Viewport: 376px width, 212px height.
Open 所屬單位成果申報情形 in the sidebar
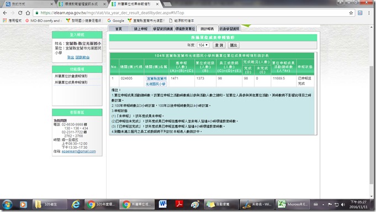coord(71,82)
